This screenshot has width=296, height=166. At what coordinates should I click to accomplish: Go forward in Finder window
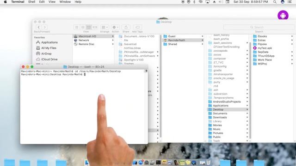pos(45,27)
